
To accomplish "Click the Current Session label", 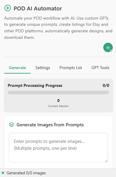I will [58, 106].
